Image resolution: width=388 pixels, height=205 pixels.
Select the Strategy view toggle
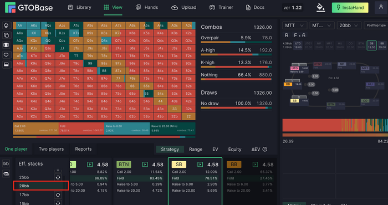(x=170, y=150)
